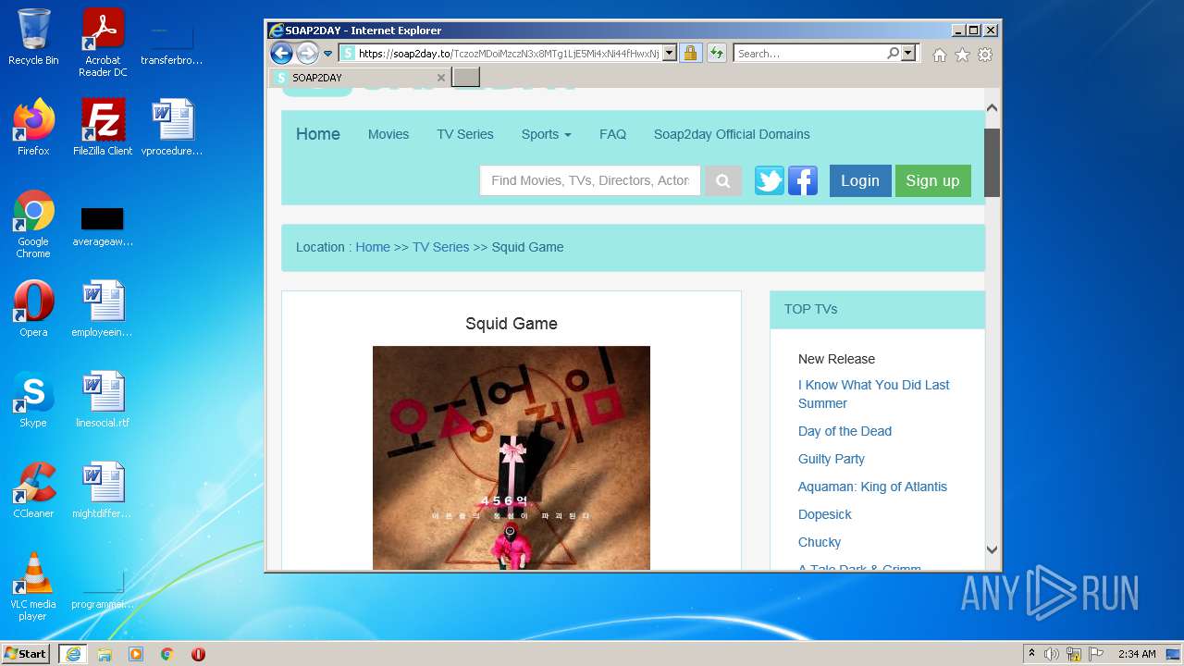The image size is (1184, 666).
Task: Click TV Series in the breadcrumb
Action: point(440,247)
